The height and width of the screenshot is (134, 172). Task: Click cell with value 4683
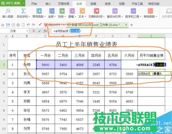click(129, 101)
